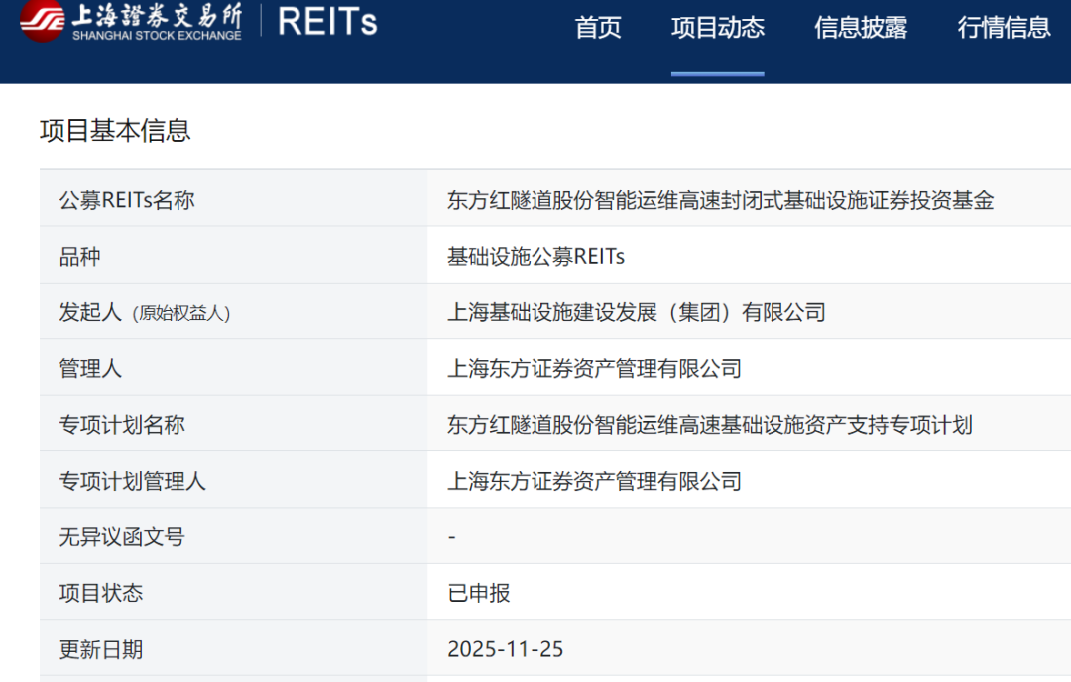Go to the 首页 menu item
This screenshot has width=1071, height=682.
(x=598, y=28)
